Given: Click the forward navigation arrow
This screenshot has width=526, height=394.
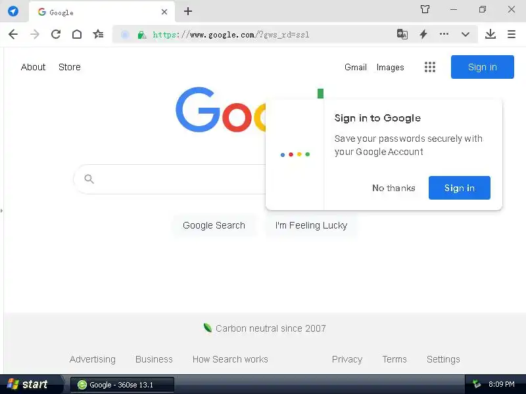Looking at the screenshot, I should click(x=35, y=34).
